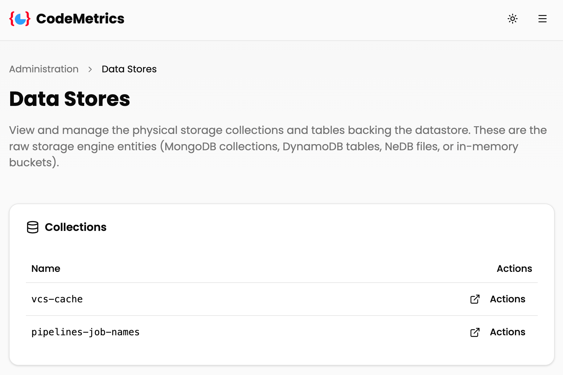Select the Data Stores breadcrumb item
563x375 pixels.
(x=129, y=69)
